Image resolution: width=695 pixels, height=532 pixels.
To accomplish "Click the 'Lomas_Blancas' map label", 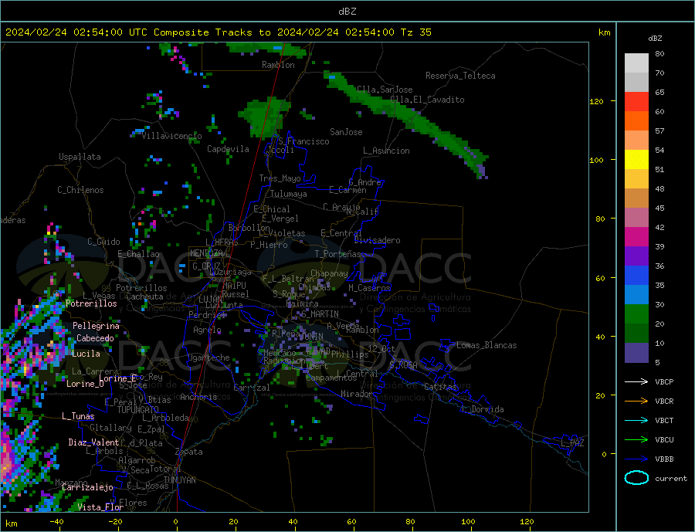I will 486,345.
